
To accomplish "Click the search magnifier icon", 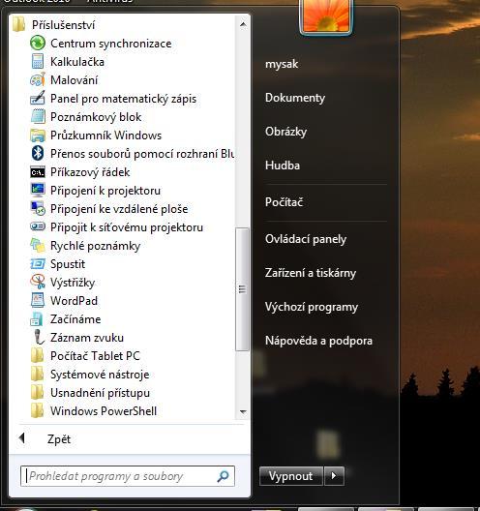I will [x=224, y=476].
